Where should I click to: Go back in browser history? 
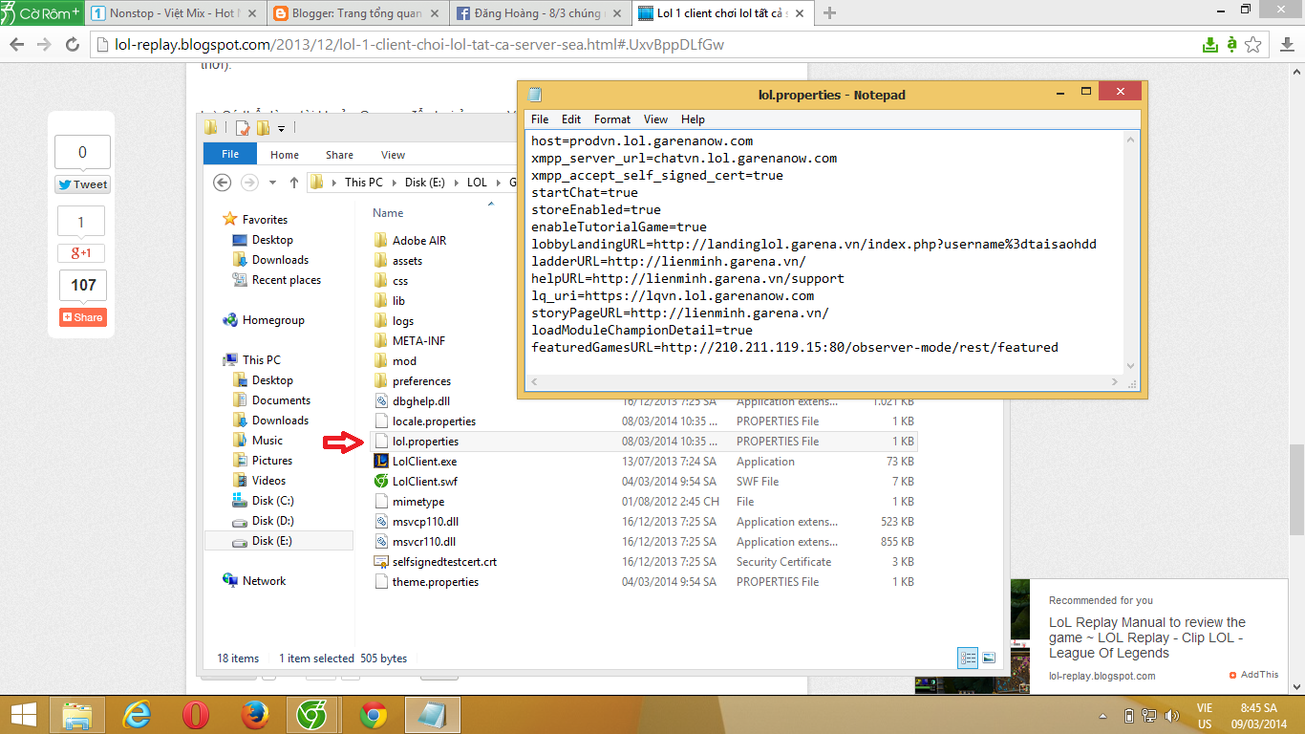tap(17, 44)
